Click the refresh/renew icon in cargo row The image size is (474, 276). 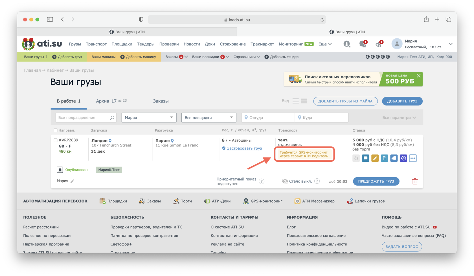tap(356, 158)
